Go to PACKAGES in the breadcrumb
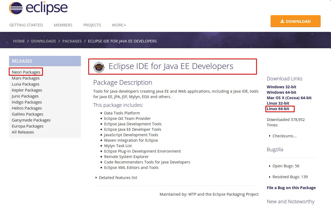Image resolution: width=331 pixels, height=206 pixels. pyautogui.click(x=72, y=41)
